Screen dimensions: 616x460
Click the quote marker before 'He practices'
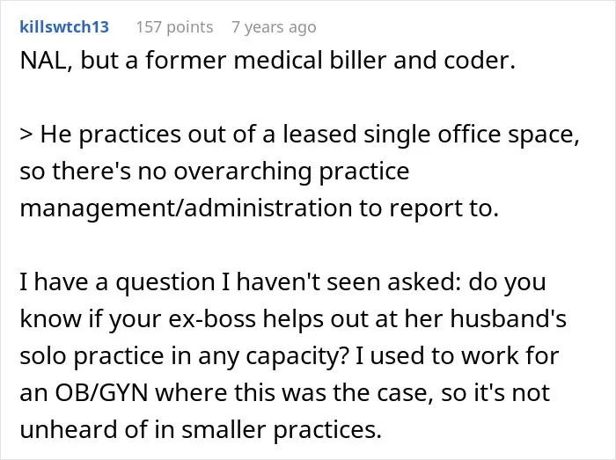[x=26, y=135]
